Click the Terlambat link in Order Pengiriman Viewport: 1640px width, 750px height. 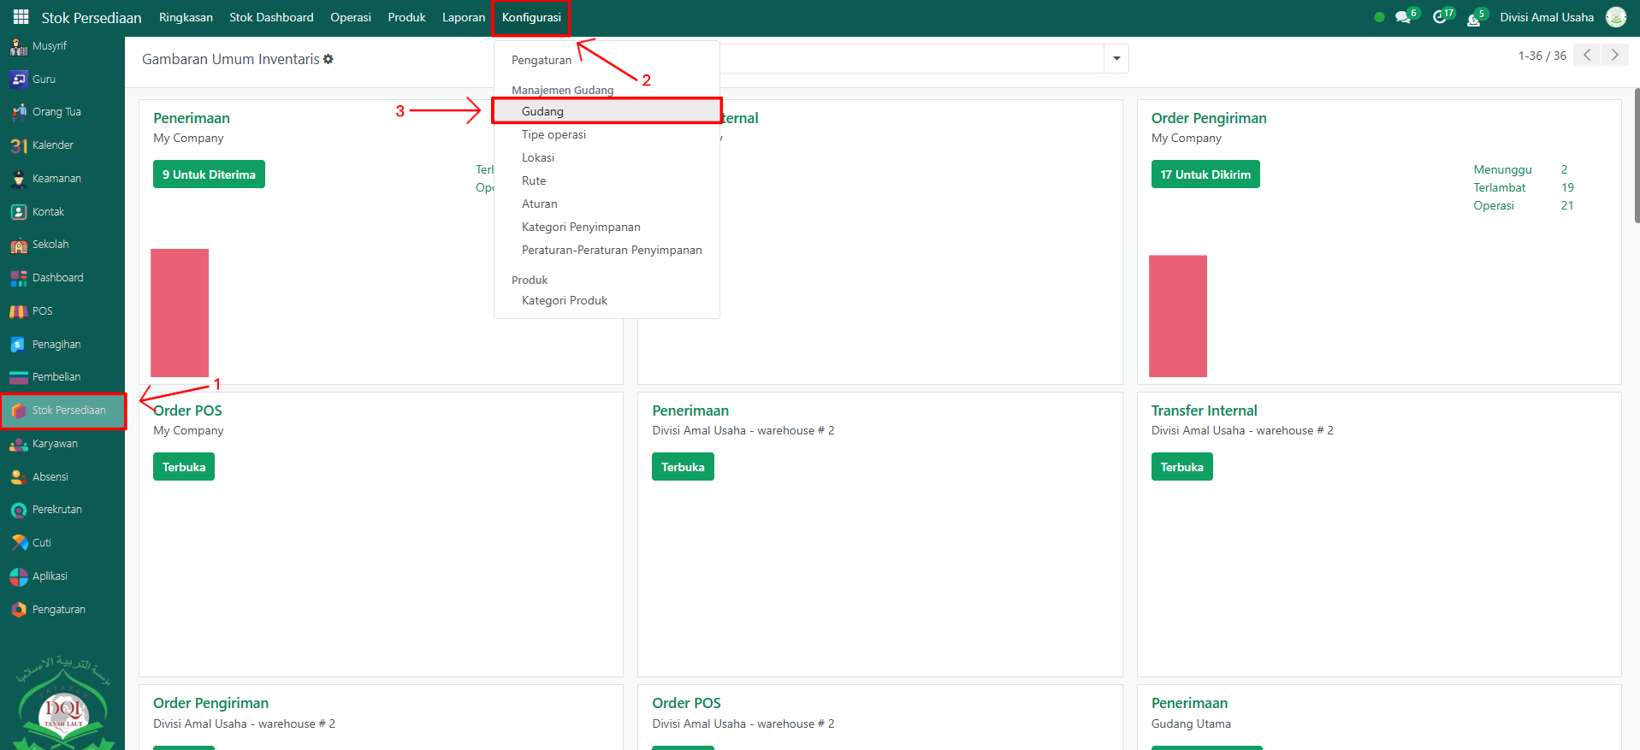pos(1499,187)
